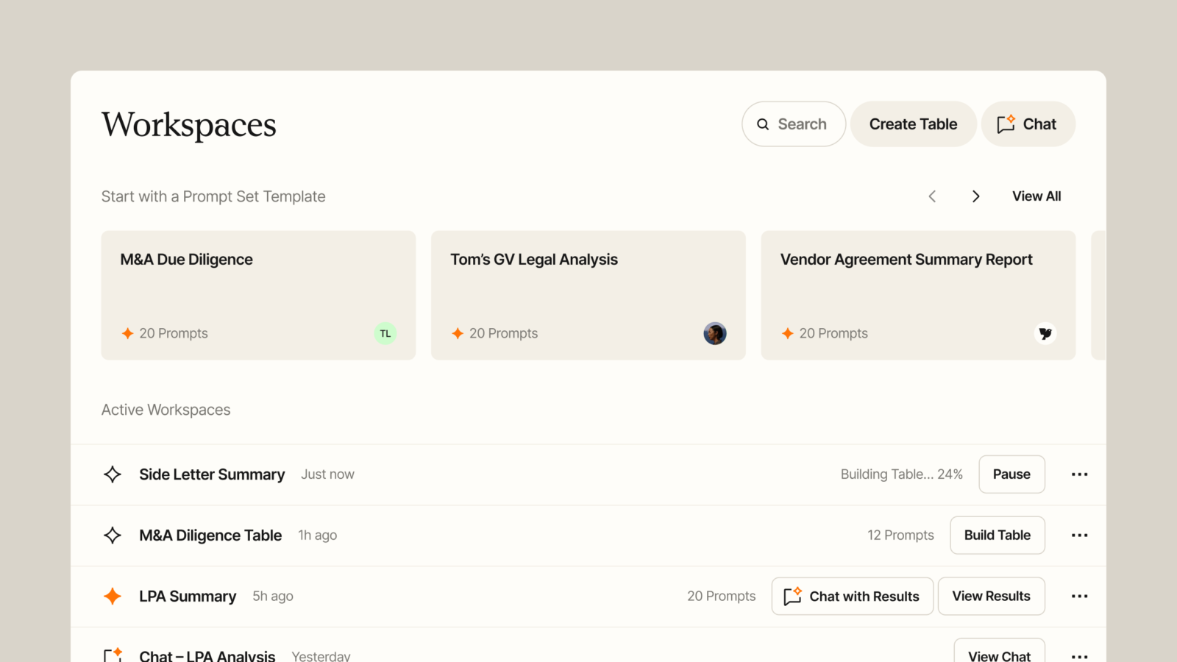Open View All templates
Image resolution: width=1177 pixels, height=662 pixels.
(1036, 196)
